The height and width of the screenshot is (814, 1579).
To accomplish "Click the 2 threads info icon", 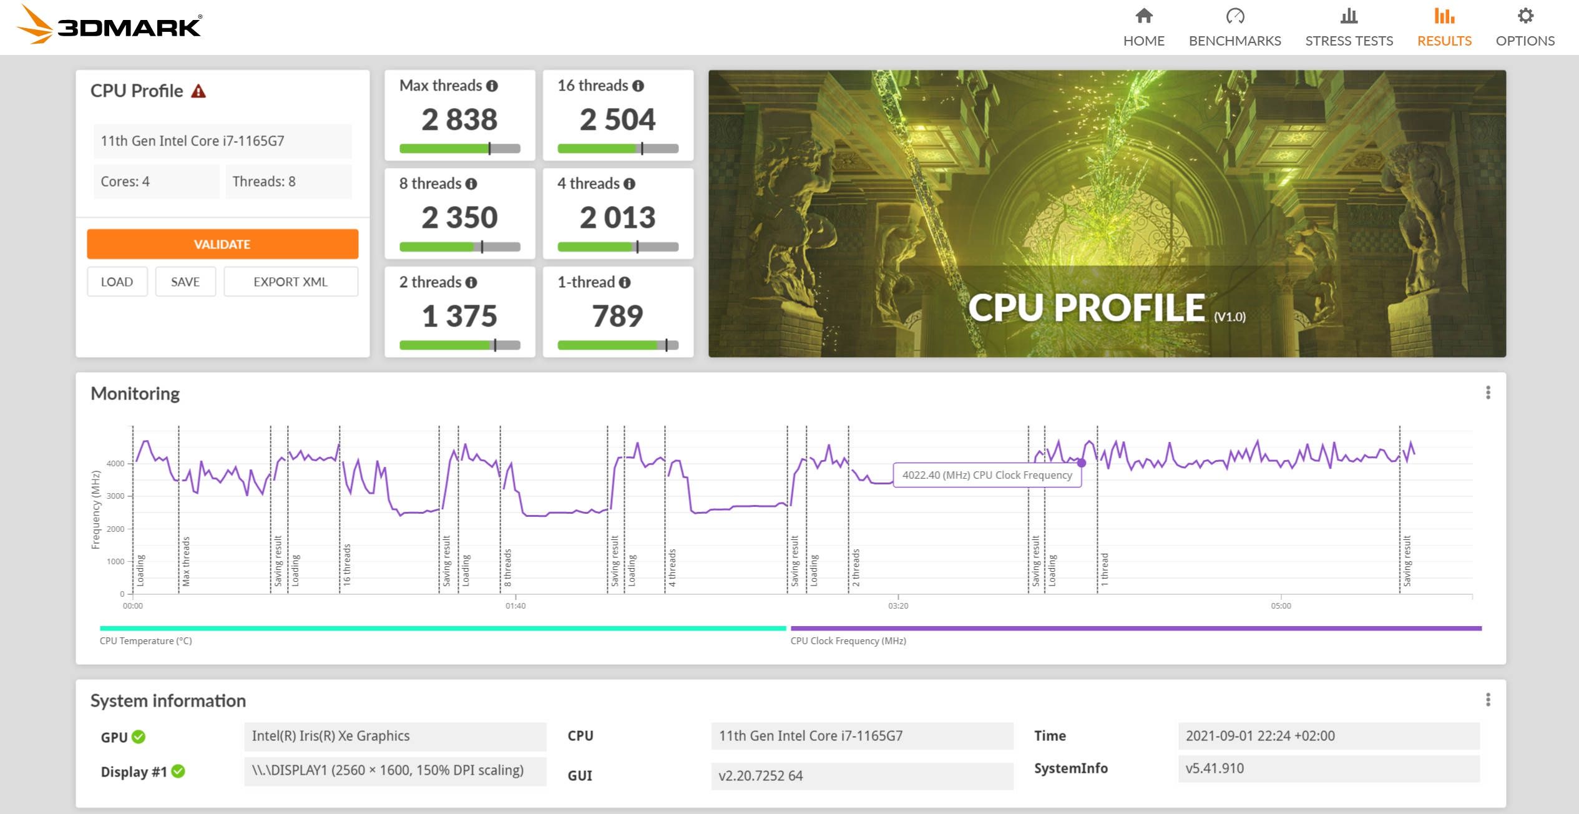I will 471,283.
